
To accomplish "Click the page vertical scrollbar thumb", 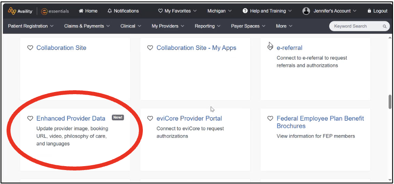I will 390,102.
